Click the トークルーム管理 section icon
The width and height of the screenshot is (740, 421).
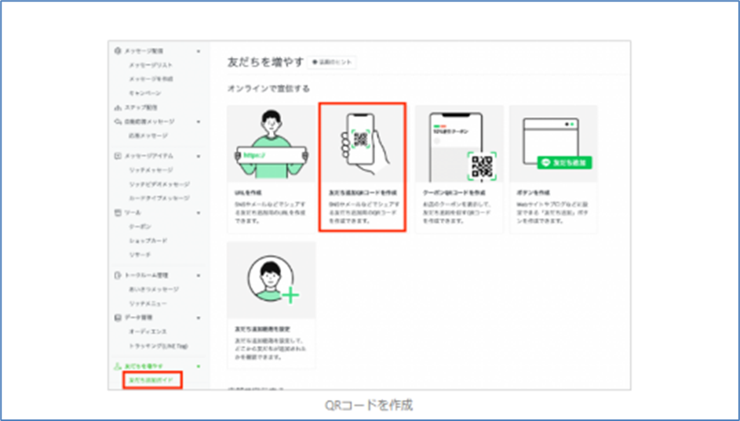pyautogui.click(x=118, y=275)
